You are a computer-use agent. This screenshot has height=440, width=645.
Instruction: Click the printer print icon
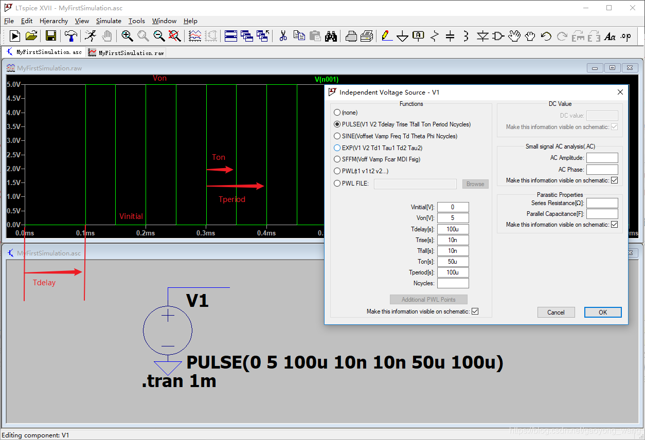click(351, 36)
